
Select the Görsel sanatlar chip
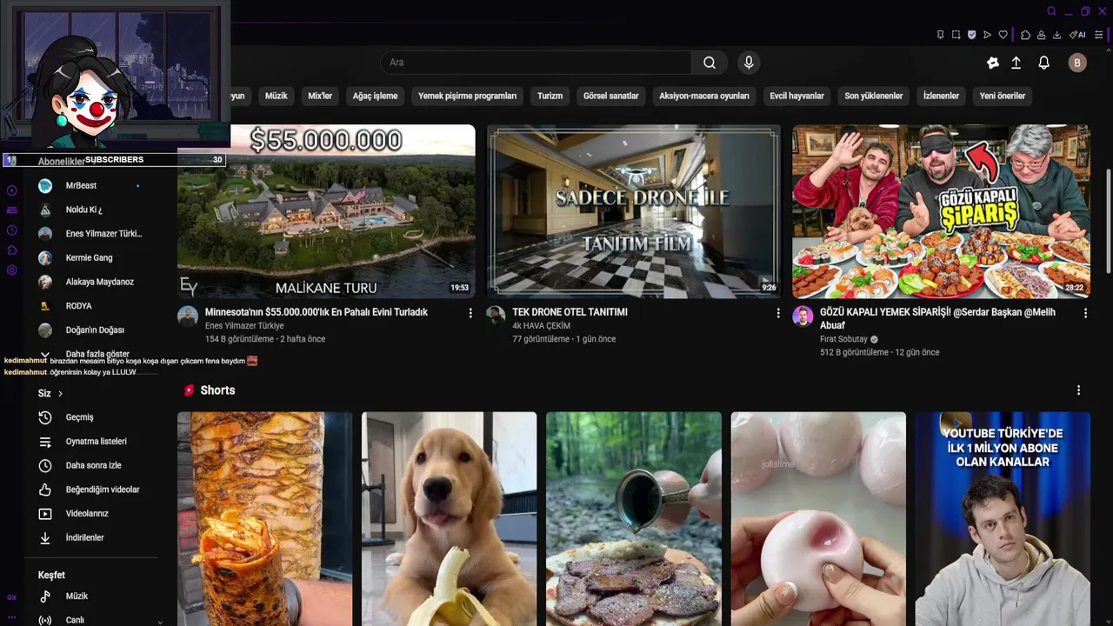610,96
